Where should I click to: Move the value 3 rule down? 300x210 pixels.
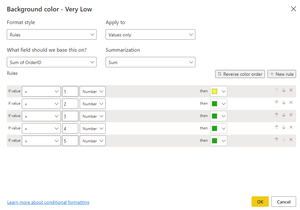click(284, 115)
